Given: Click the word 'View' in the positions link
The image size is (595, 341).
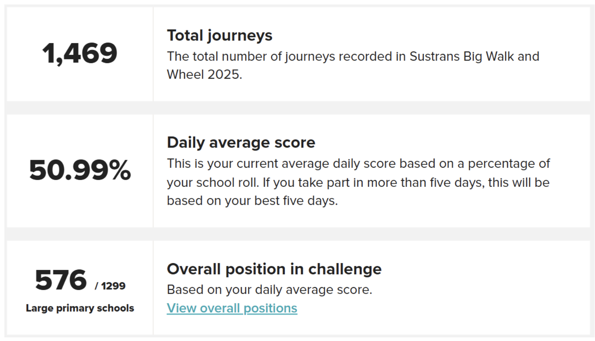Looking at the screenshot, I should 182,308.
